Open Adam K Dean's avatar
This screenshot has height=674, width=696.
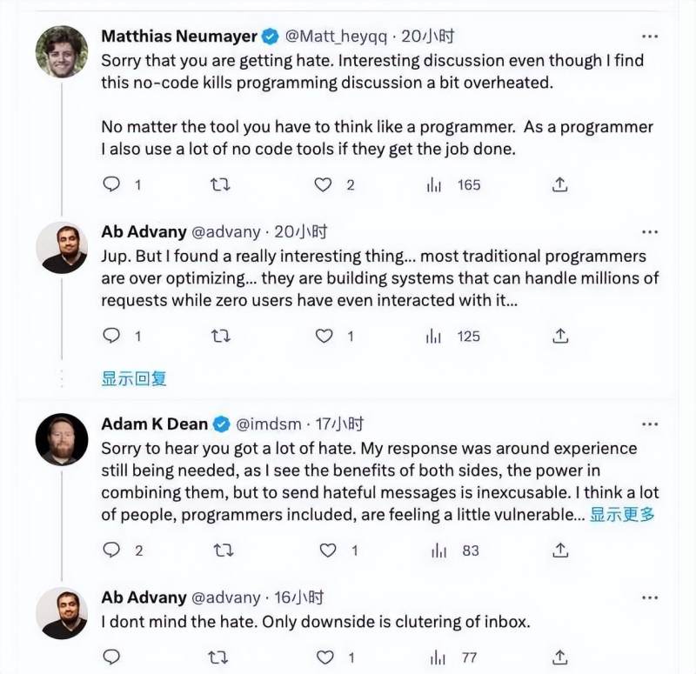62,439
